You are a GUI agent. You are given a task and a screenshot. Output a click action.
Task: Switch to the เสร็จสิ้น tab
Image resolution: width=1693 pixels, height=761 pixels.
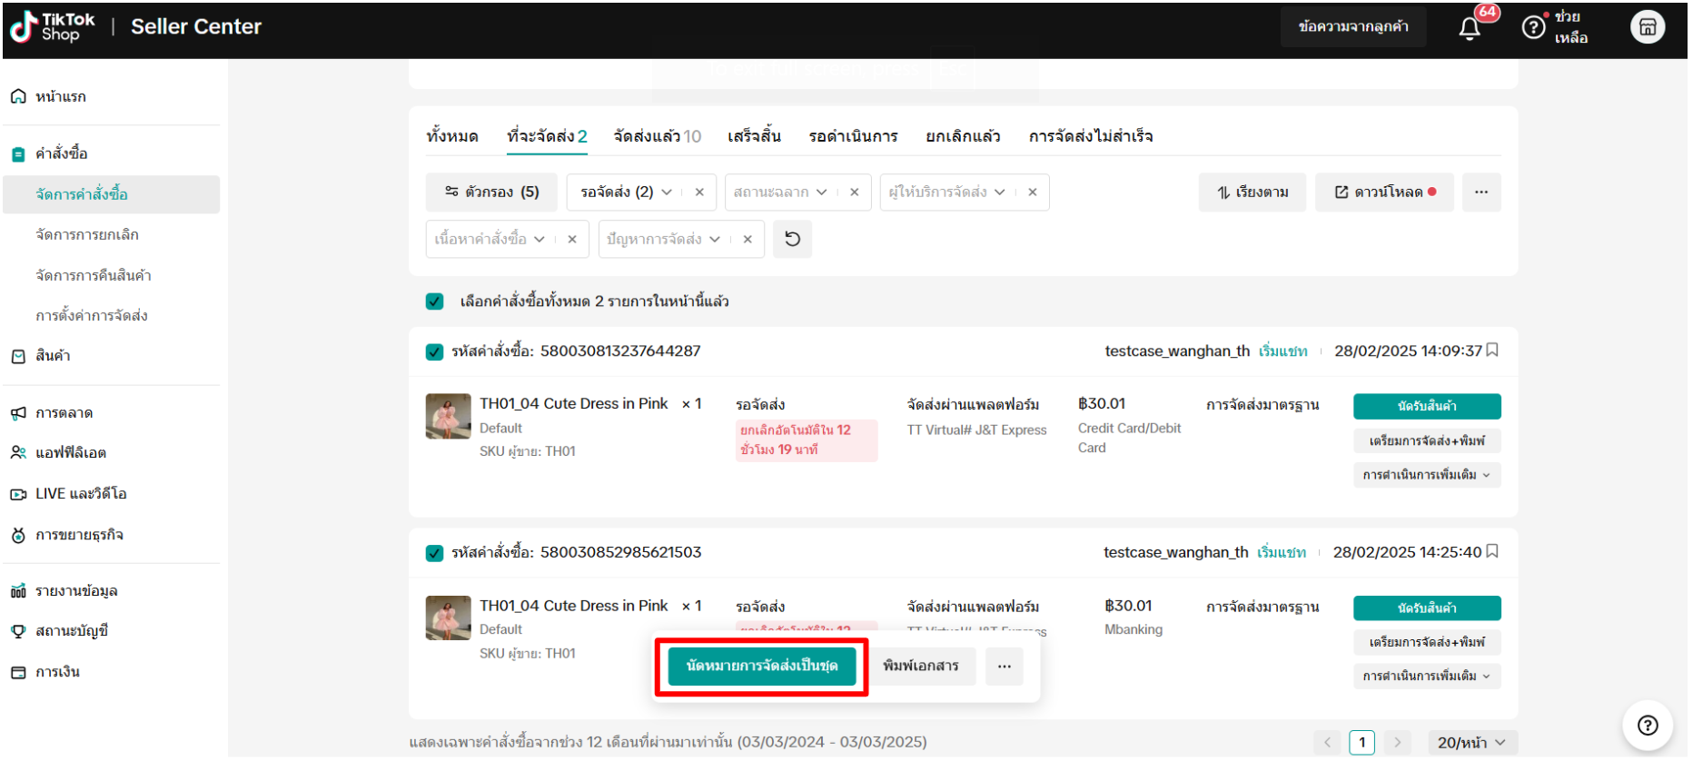tap(754, 136)
